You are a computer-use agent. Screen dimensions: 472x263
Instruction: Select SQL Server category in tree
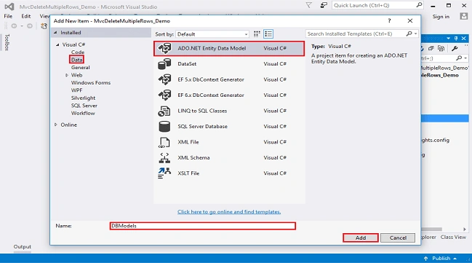tap(84, 106)
